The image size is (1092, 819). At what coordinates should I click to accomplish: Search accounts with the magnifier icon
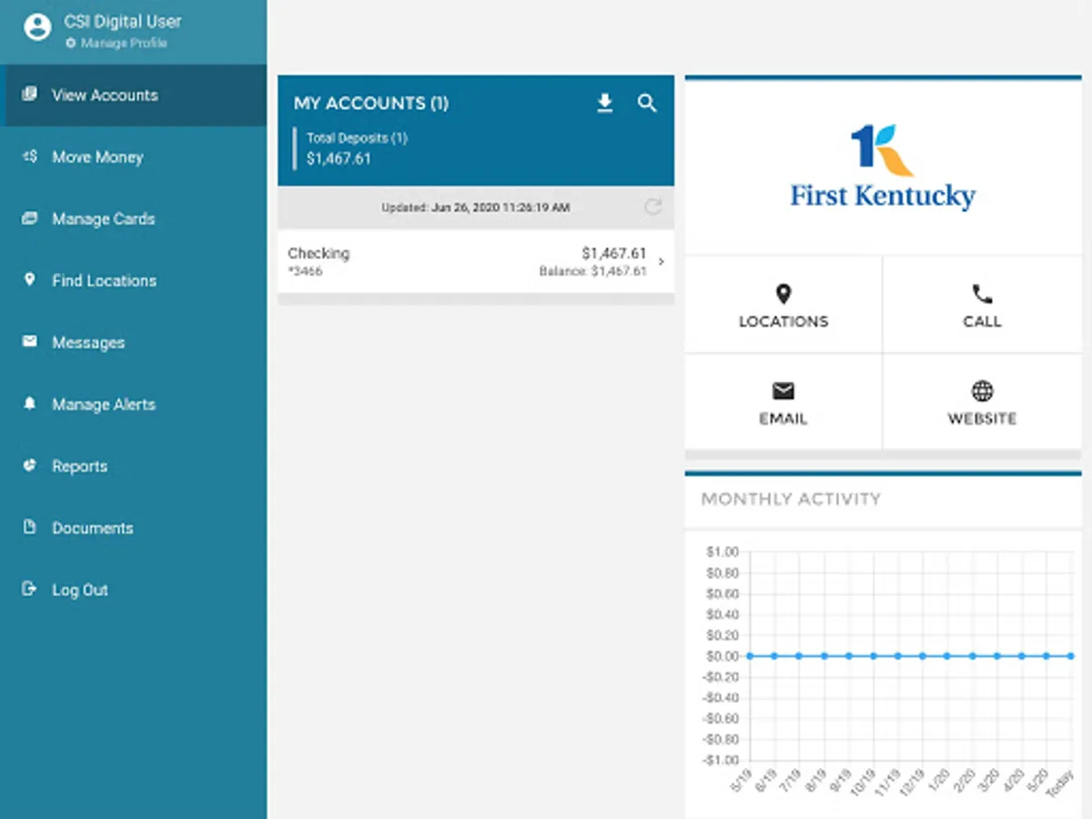pos(647,103)
